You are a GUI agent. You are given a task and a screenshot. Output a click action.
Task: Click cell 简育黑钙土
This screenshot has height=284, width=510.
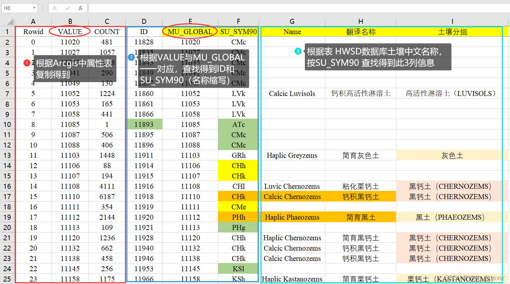pyautogui.click(x=361, y=238)
